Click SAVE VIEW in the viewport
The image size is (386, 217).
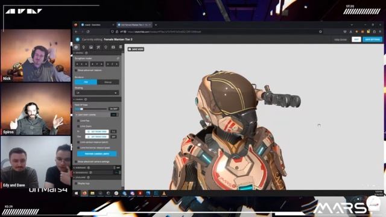[x=136, y=49]
